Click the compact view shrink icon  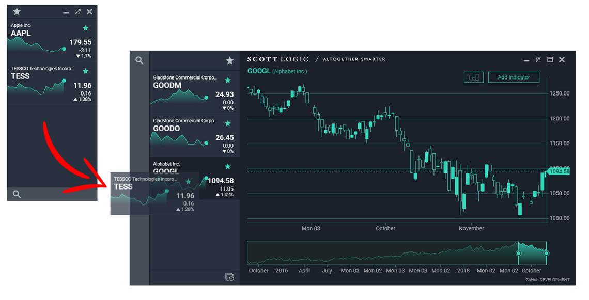[538, 60]
